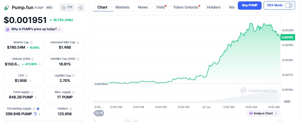
Task: Click the $1.95B FDV value
Action: pyautogui.click(x=21, y=80)
